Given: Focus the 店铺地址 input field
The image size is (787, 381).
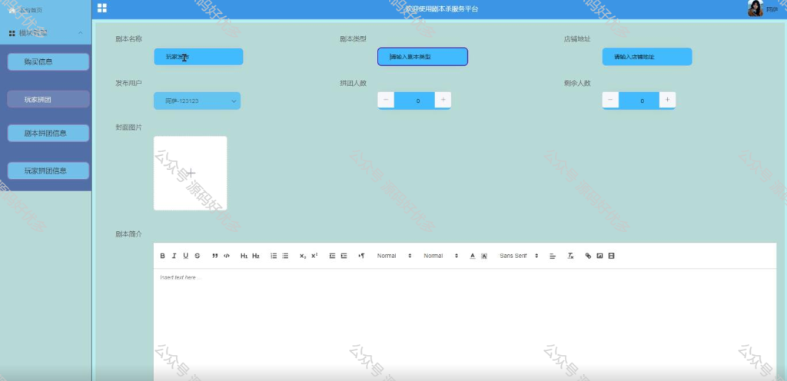Looking at the screenshot, I should [x=647, y=57].
